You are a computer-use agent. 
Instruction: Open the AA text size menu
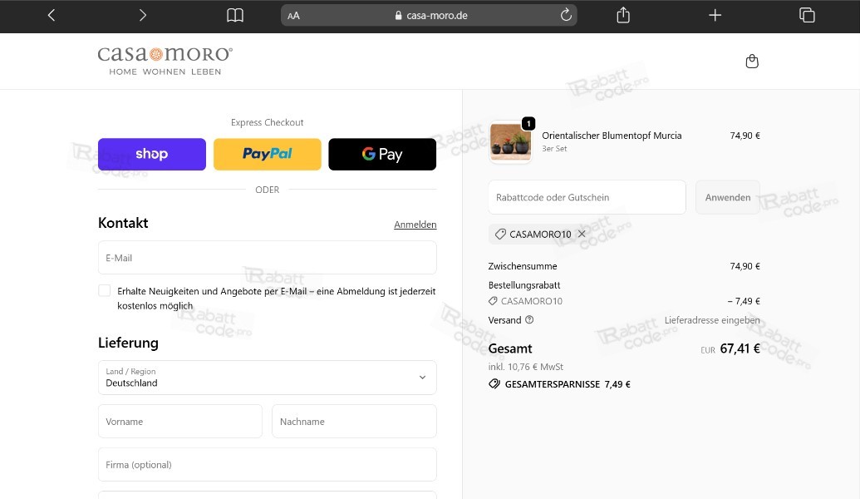coord(293,16)
